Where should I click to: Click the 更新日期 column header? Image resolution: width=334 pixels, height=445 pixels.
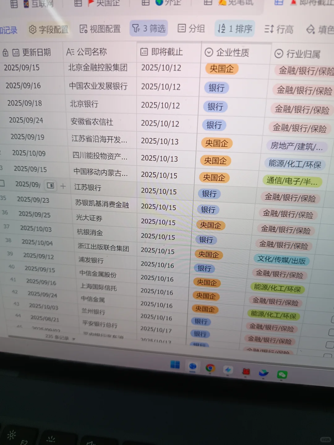point(32,52)
